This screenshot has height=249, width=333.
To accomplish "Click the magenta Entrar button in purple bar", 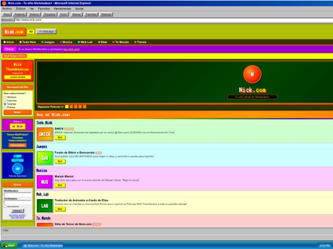I will [x=9, y=49].
